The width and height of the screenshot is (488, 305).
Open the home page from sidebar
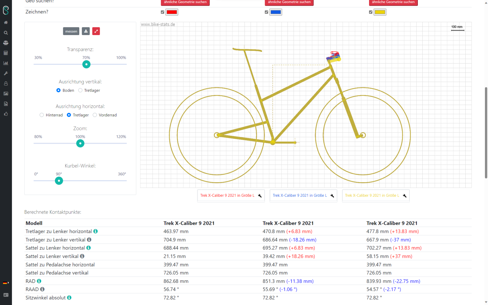[x=6, y=23]
